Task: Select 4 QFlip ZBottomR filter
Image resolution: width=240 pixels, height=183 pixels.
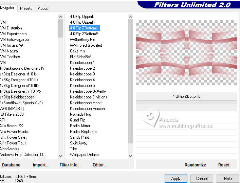Action: [84, 34]
